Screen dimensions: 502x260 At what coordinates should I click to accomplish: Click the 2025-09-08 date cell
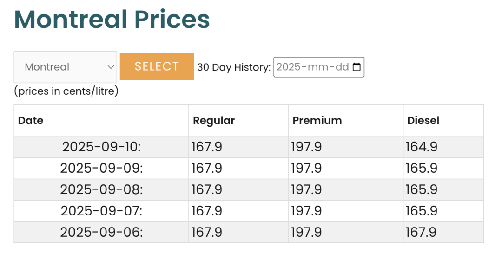(101, 189)
